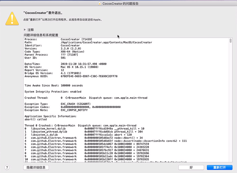The image size is (237, 173).
Task: Click the Exception Type EXC_CRASH (SIGABRT) line
Action: tap(58, 104)
